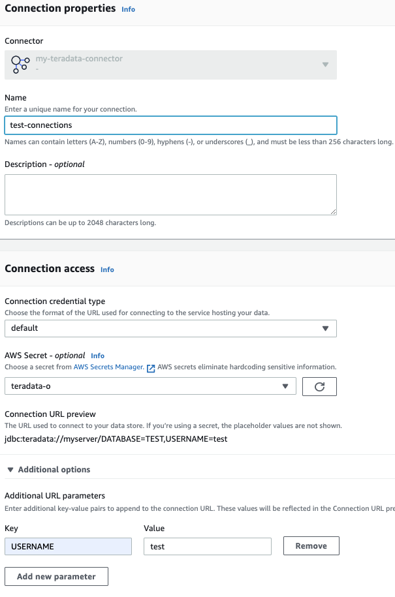Click the Info link beside AWS Secret
The height and width of the screenshot is (597, 395).
[x=97, y=356]
